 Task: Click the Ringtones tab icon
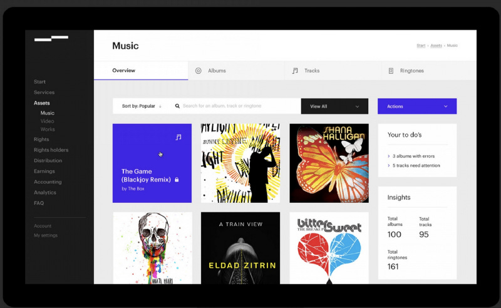391,71
